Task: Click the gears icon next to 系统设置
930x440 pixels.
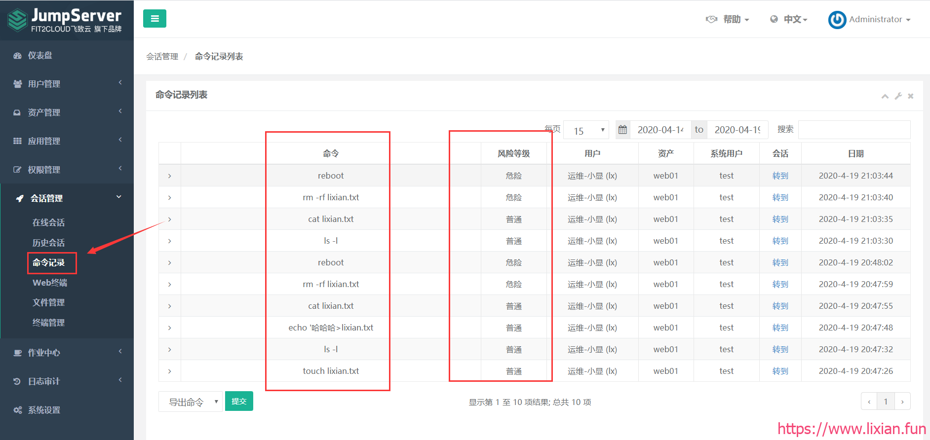Action: (17, 410)
